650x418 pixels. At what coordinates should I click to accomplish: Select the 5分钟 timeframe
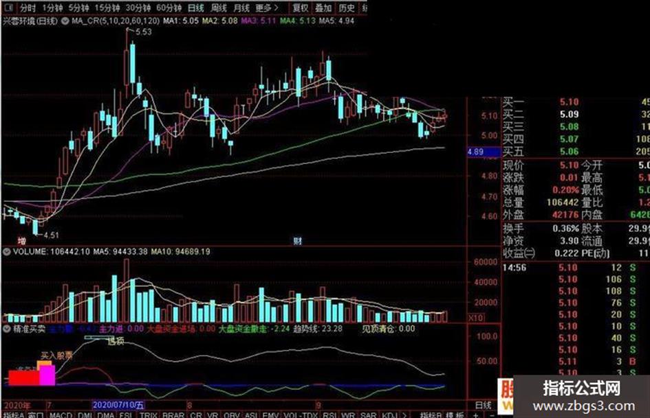pyautogui.click(x=79, y=8)
